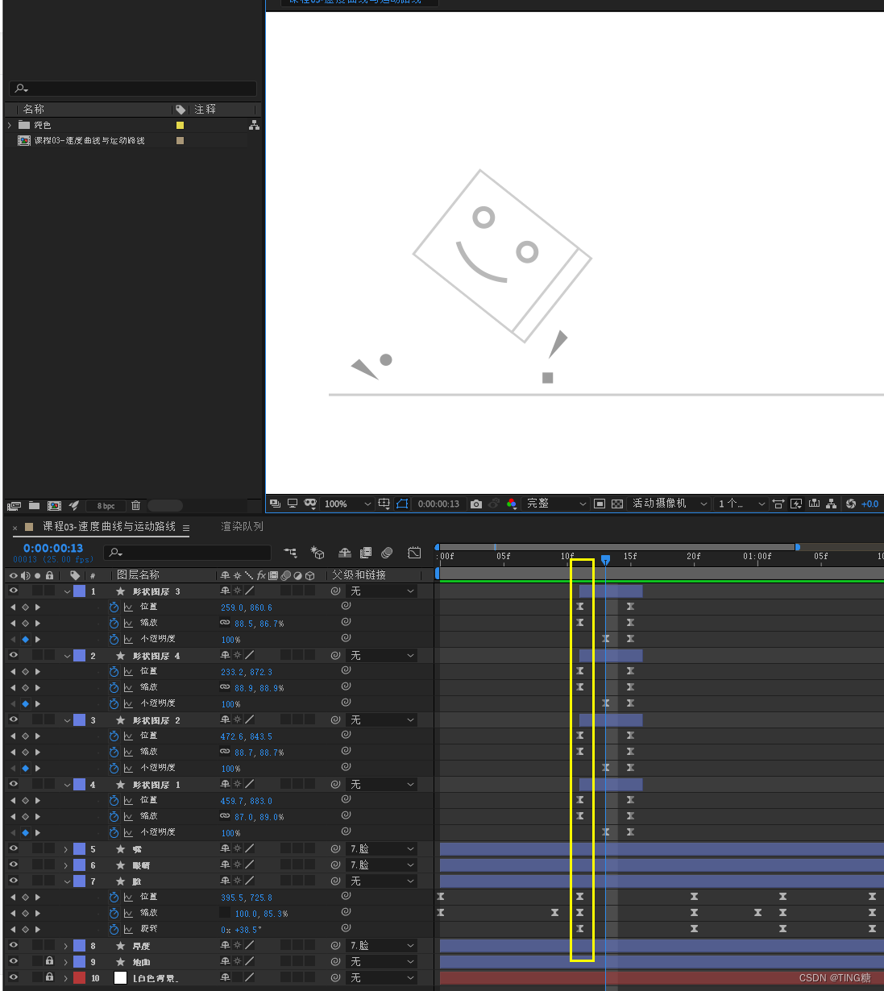Click the 8 bpc color depth button
The width and height of the screenshot is (884, 991).
pos(106,506)
